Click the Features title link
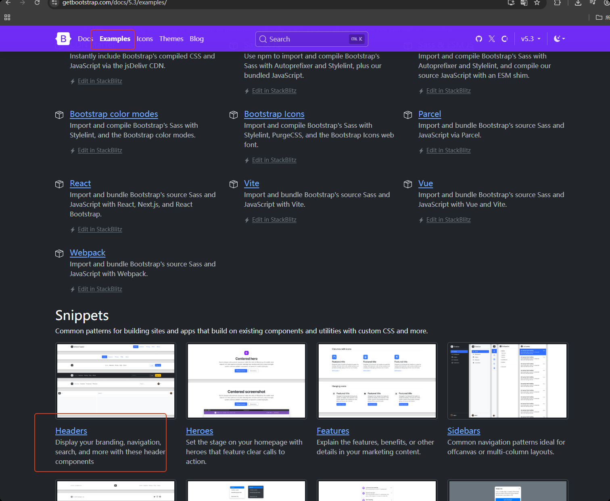610x501 pixels. pyautogui.click(x=333, y=431)
